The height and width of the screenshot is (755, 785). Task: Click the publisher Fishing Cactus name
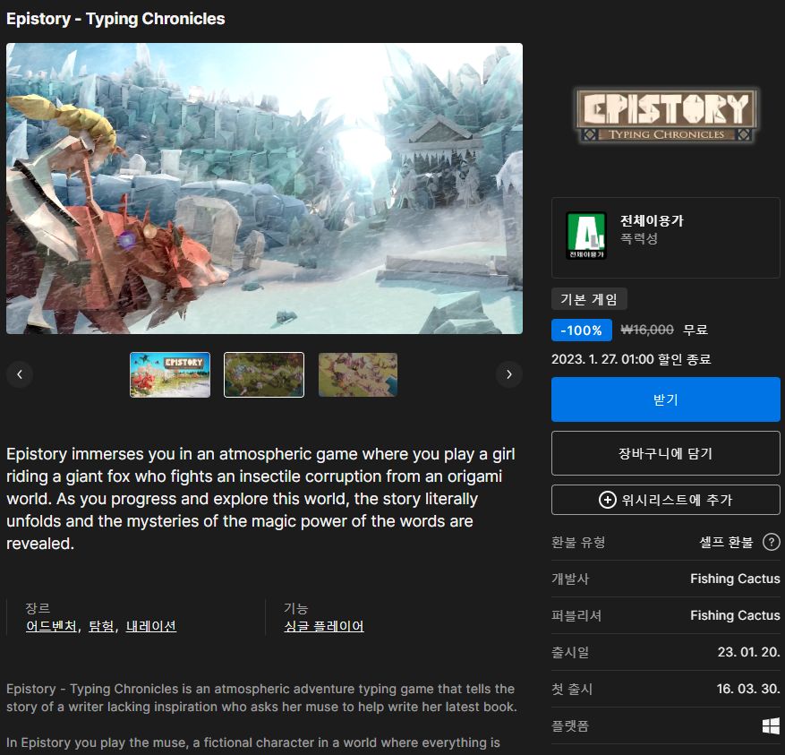(x=735, y=615)
